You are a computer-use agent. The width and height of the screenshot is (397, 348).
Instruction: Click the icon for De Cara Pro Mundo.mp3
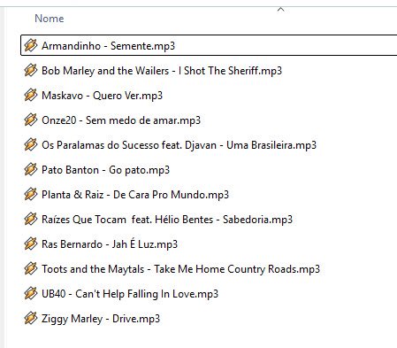pos(31,194)
